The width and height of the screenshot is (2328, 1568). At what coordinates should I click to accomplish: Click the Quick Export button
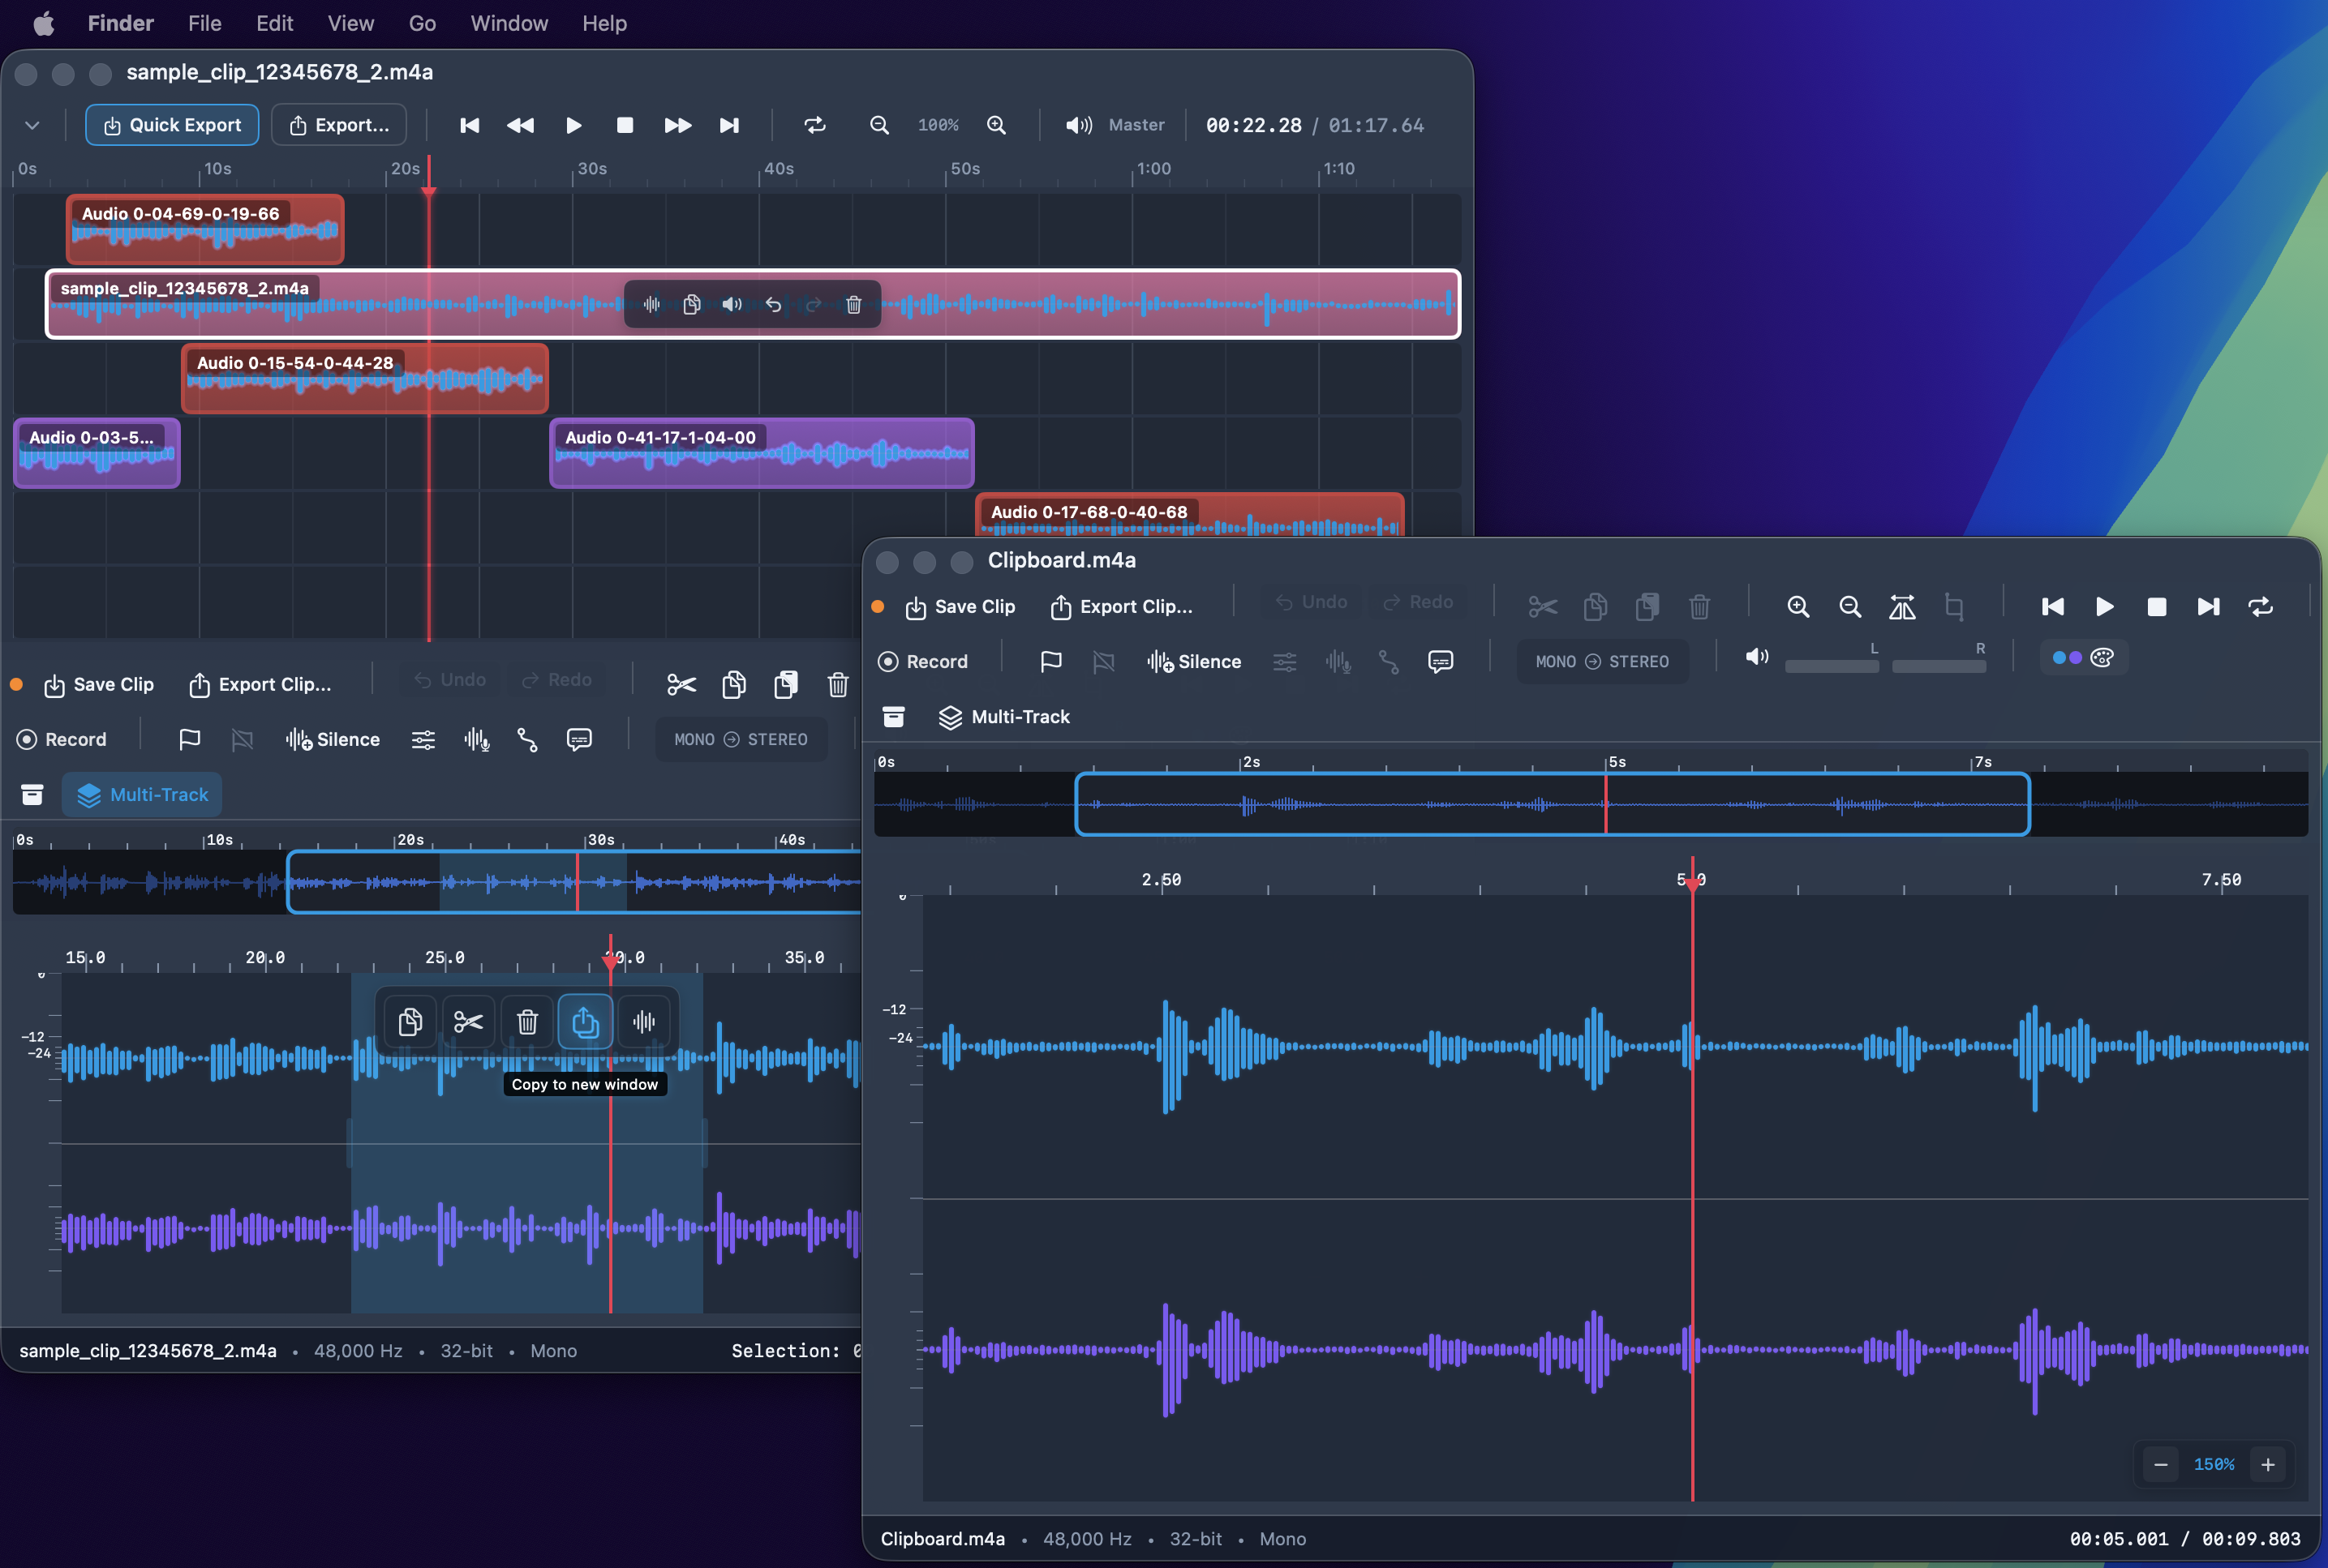pos(172,125)
